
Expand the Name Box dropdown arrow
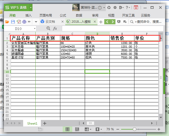35,28
